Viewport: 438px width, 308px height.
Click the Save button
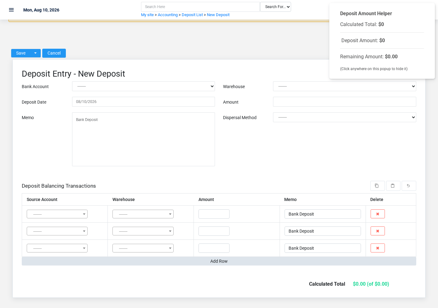21,53
